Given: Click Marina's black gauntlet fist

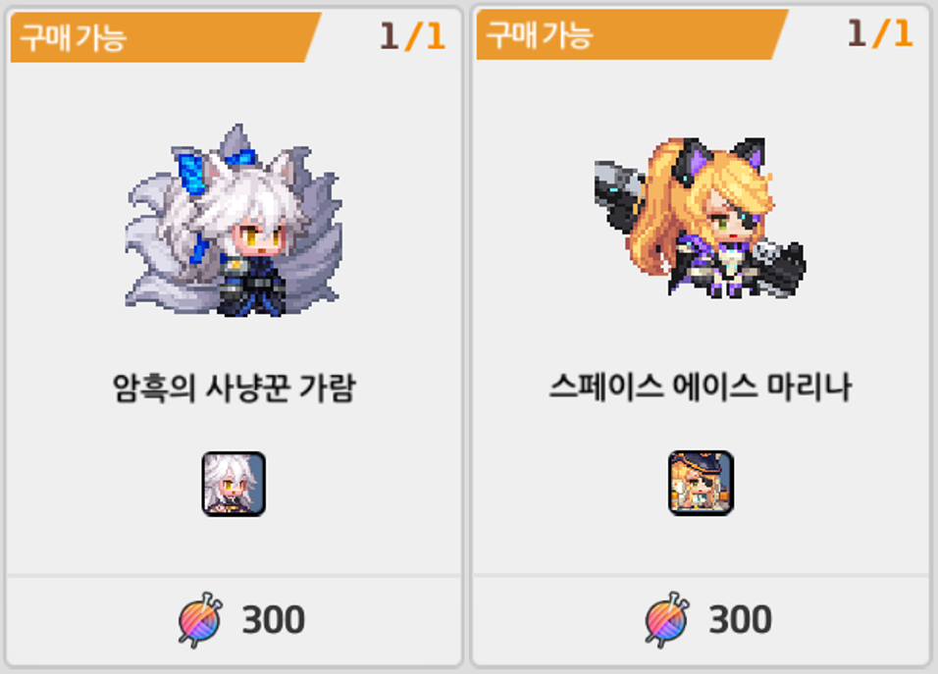Looking at the screenshot, I should pos(779,268).
